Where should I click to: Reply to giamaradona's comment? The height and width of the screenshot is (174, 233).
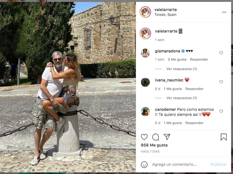(x=199, y=59)
